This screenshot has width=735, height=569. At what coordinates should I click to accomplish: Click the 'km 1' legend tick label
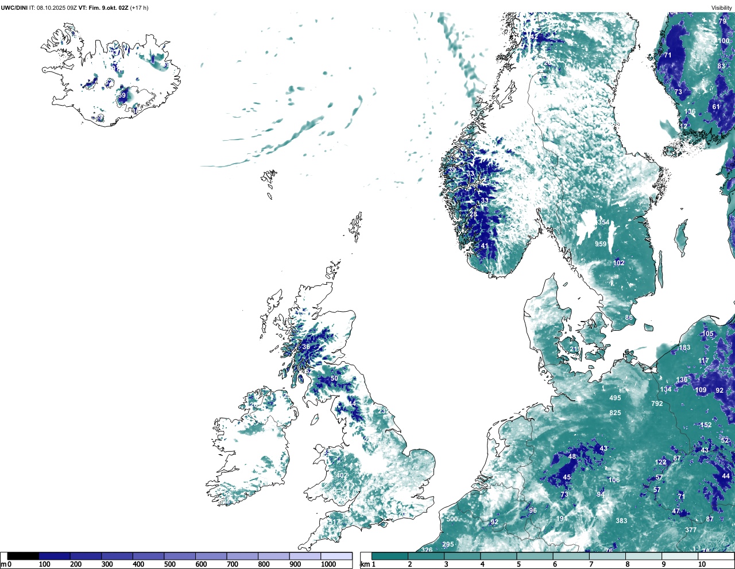[367, 564]
